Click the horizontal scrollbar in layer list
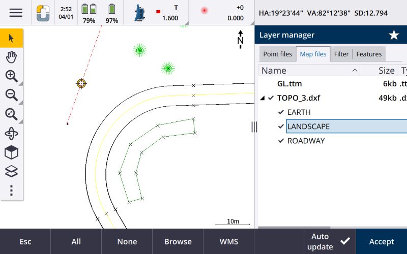Viewport: 407px width, 254px height. [x=295, y=227]
